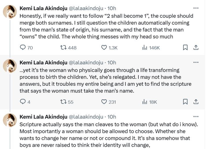View analytics showing 146K views
This screenshot has width=208, height=149.
[145, 47]
